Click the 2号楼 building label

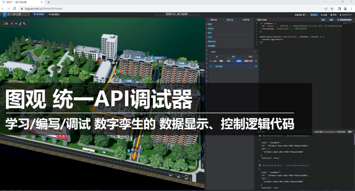click(x=129, y=81)
